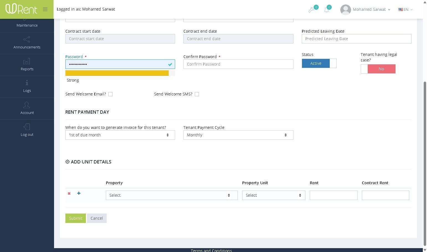This screenshot has height=252, width=427.
Task: Select Log out menu item
Action: click(x=27, y=131)
